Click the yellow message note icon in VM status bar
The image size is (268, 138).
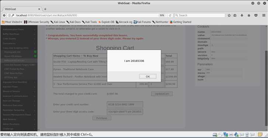point(260,134)
